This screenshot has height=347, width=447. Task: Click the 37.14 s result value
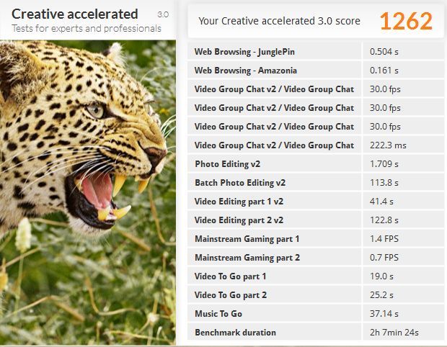pos(384,314)
